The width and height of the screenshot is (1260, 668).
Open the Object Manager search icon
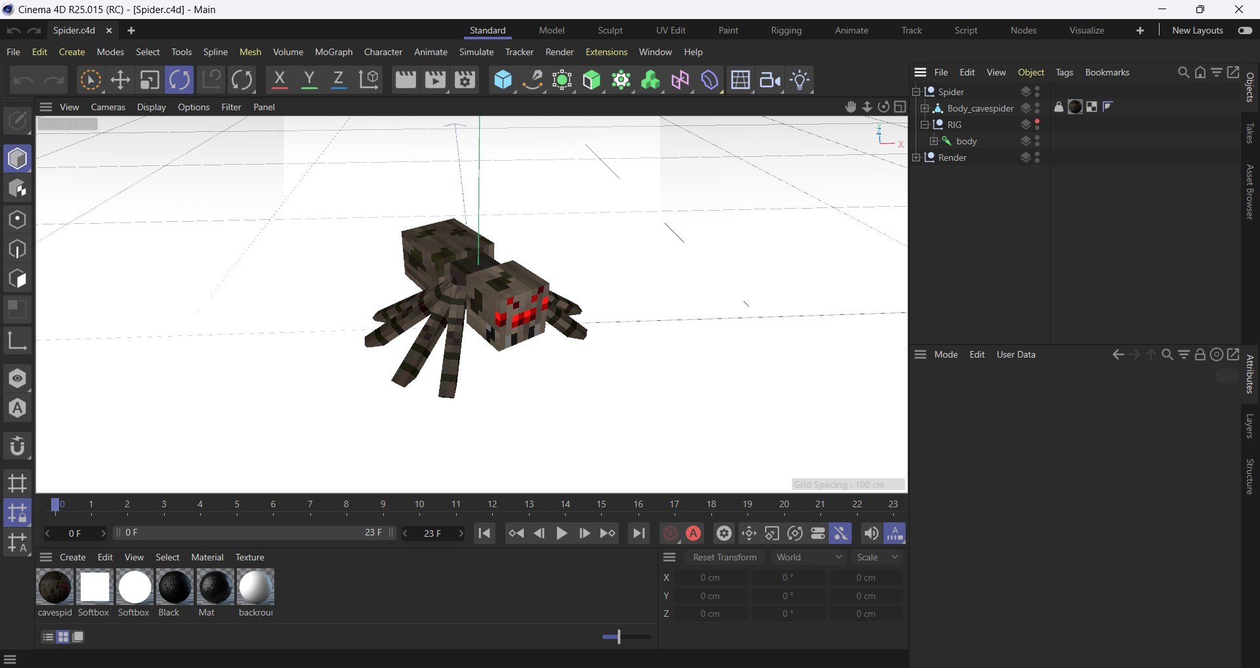(x=1183, y=72)
